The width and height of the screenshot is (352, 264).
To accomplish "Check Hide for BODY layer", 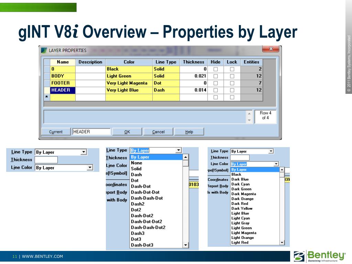I will tap(216, 76).
